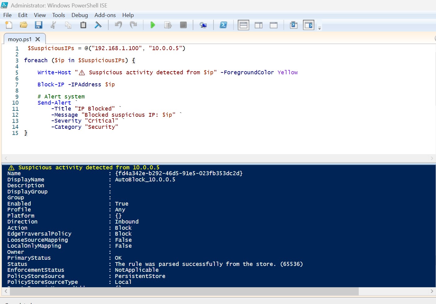The image size is (436, 304).
Task: Open a script with the folder icon
Action: click(24, 25)
